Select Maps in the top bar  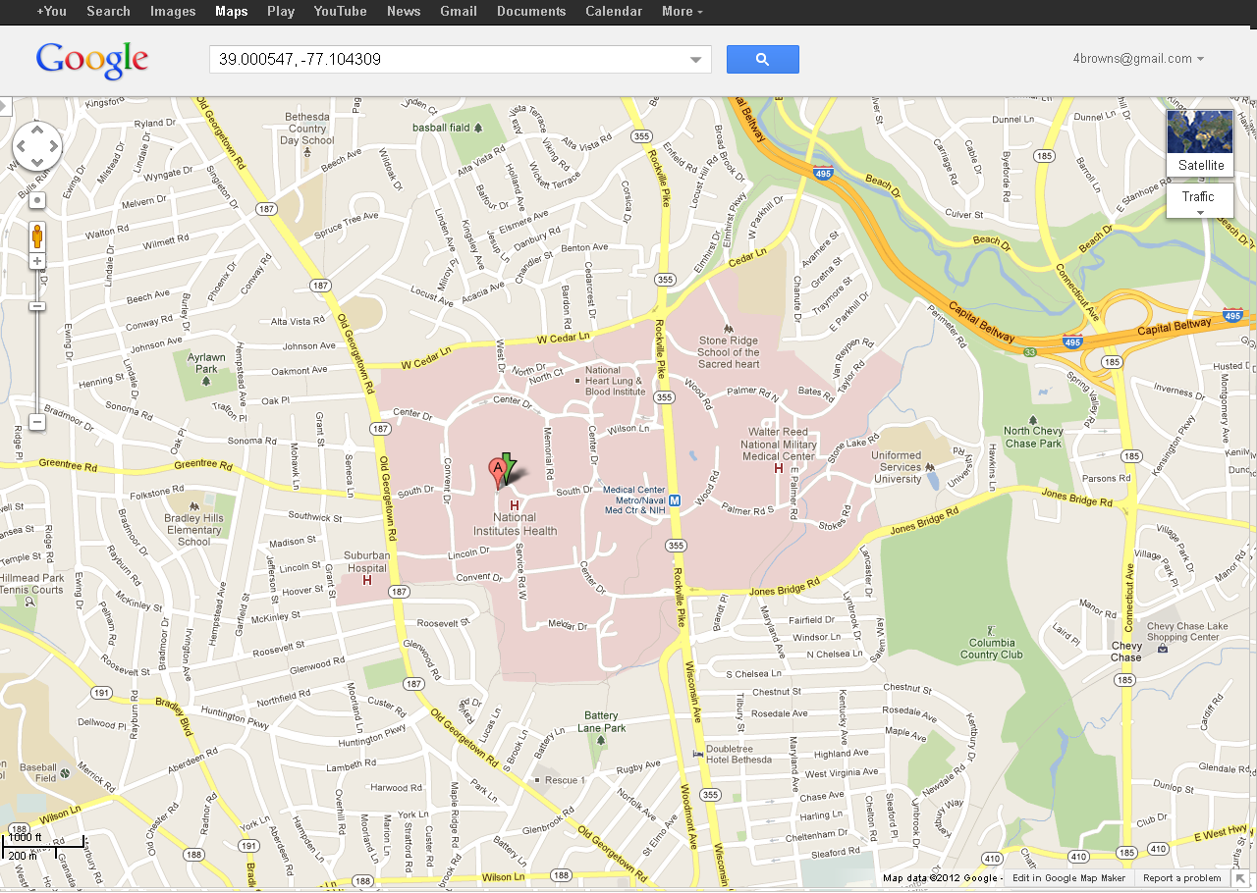232,12
